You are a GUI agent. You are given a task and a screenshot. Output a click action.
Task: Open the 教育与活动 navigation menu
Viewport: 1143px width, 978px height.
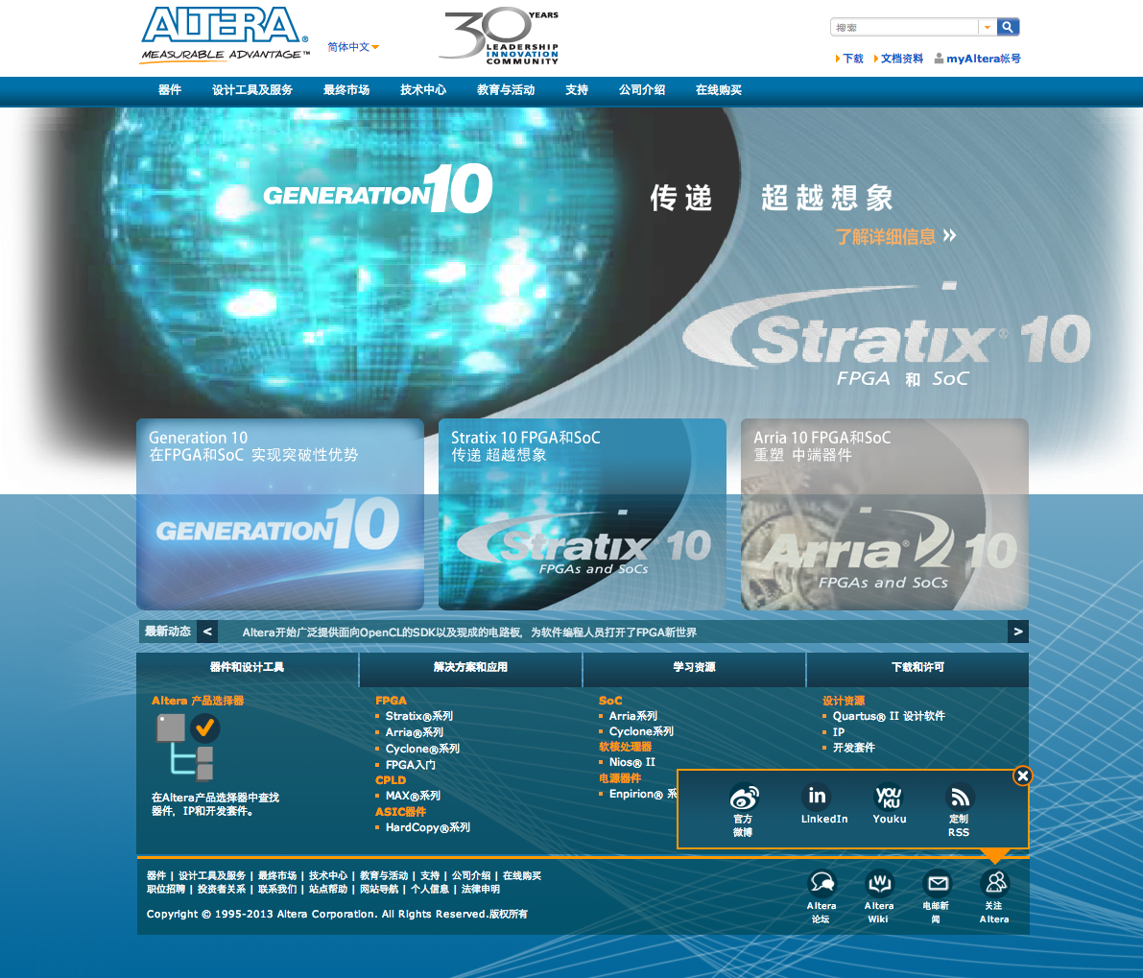pyautogui.click(x=505, y=89)
